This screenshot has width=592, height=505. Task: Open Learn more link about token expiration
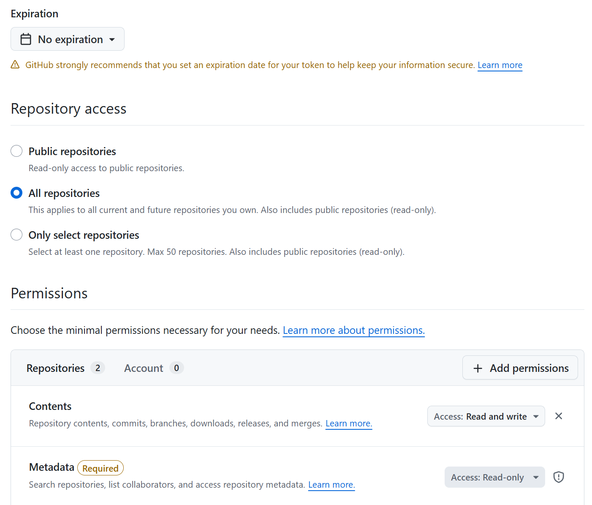(x=500, y=65)
